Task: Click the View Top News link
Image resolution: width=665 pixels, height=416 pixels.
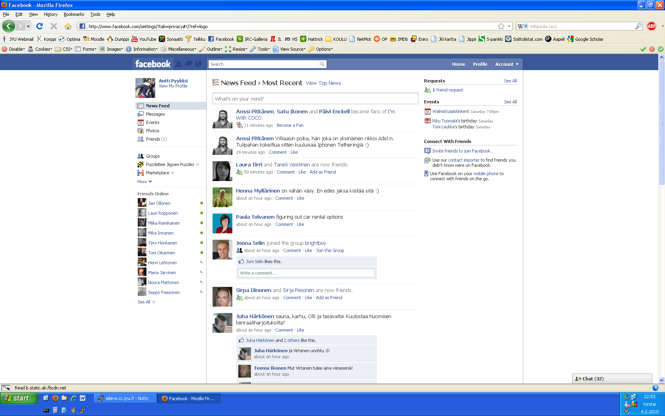Action: (x=323, y=83)
